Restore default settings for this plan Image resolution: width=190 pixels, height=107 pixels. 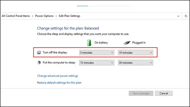pos(59,83)
